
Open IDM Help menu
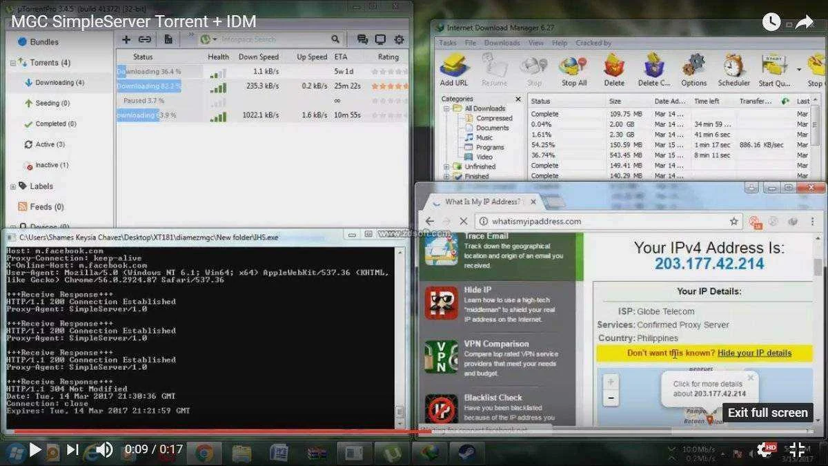560,43
